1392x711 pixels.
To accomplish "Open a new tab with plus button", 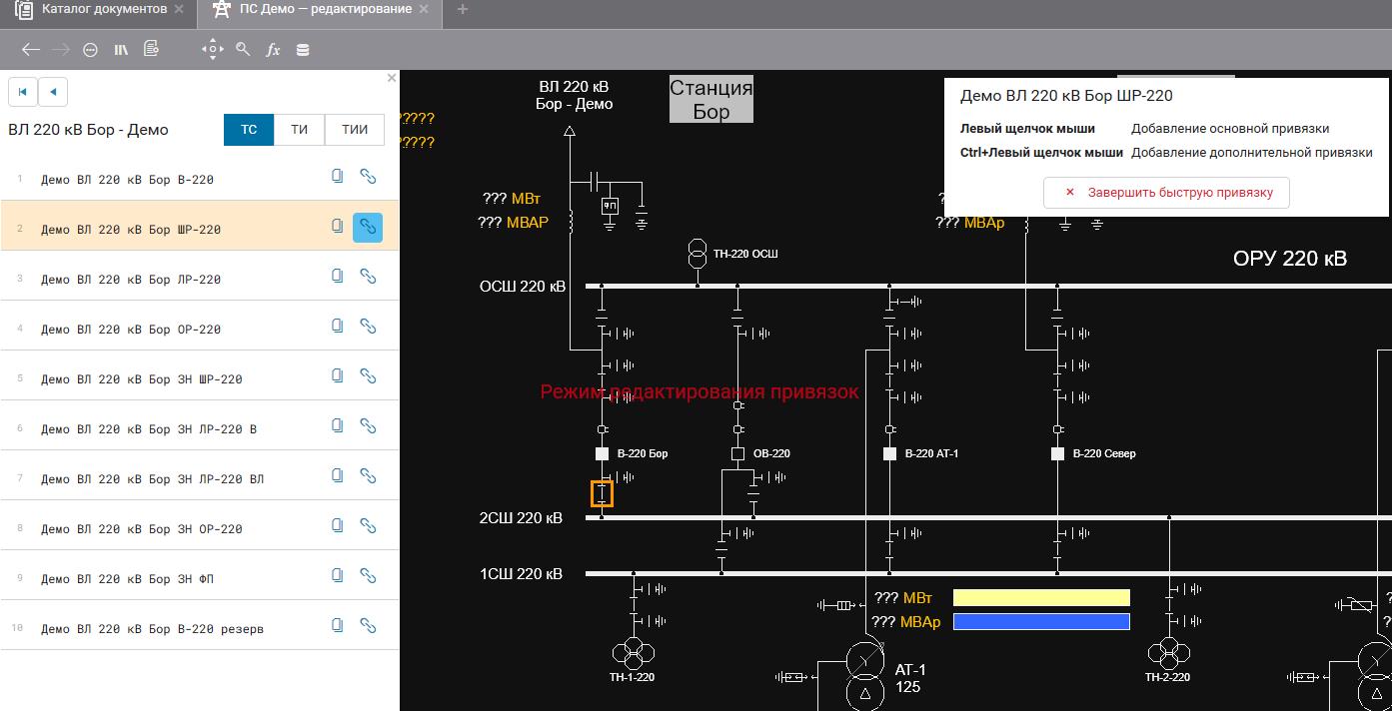I will tap(462, 9).
